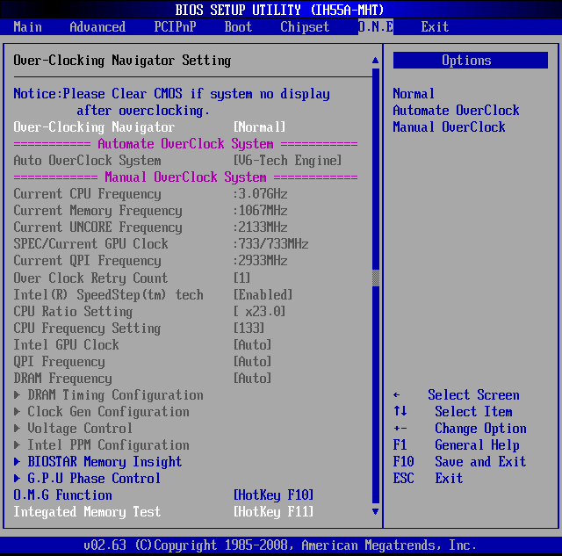
Task: Click the scroll-down arrow of the settings list
Action: coord(375,511)
